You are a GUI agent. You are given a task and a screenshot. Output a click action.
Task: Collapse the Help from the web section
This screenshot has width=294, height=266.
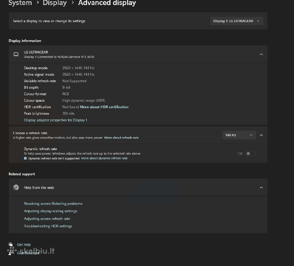pos(261,187)
